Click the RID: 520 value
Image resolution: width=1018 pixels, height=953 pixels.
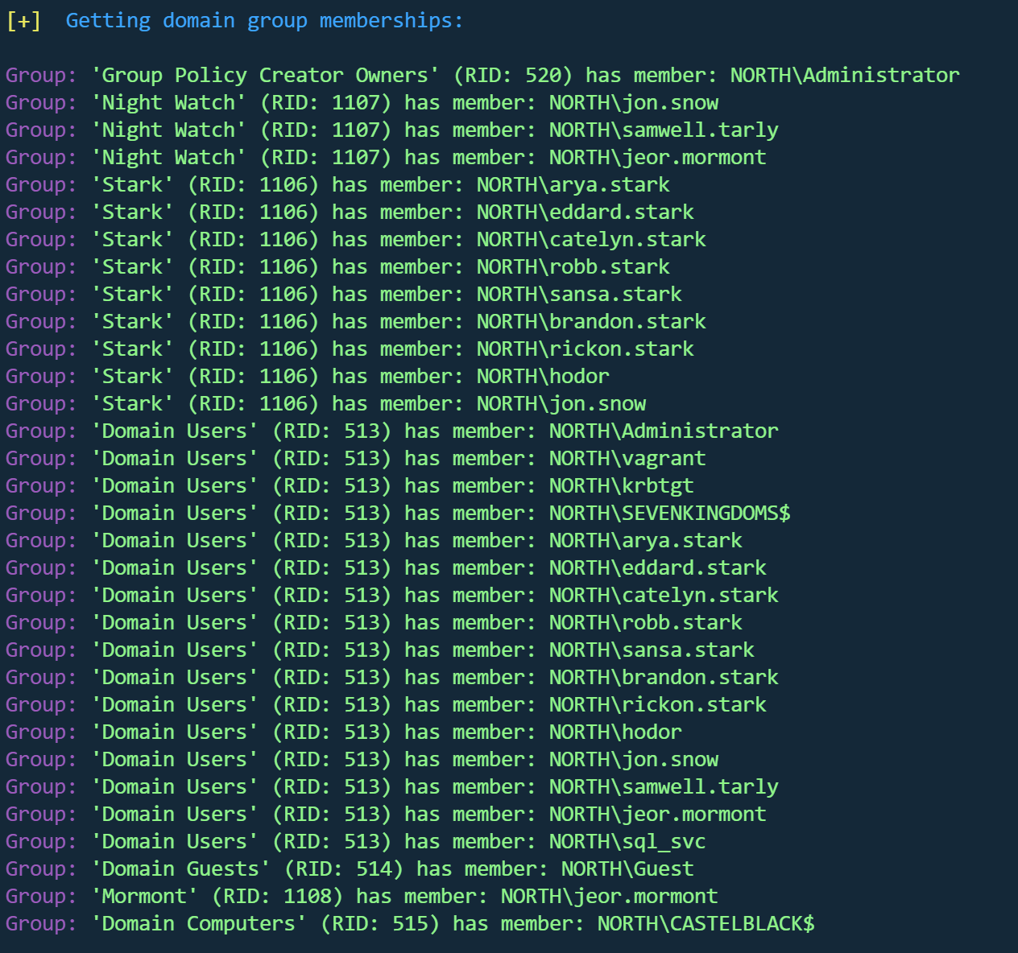click(513, 76)
